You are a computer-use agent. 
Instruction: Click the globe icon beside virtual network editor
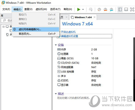[15, 29]
